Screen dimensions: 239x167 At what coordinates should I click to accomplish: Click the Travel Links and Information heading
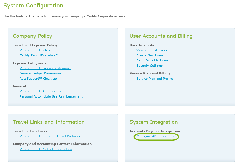(49, 122)
